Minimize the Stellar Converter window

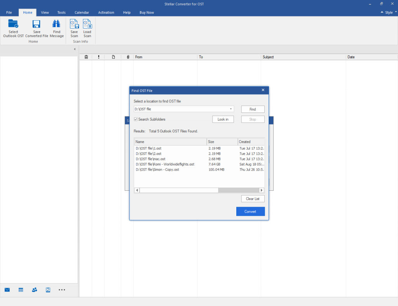[370, 4]
